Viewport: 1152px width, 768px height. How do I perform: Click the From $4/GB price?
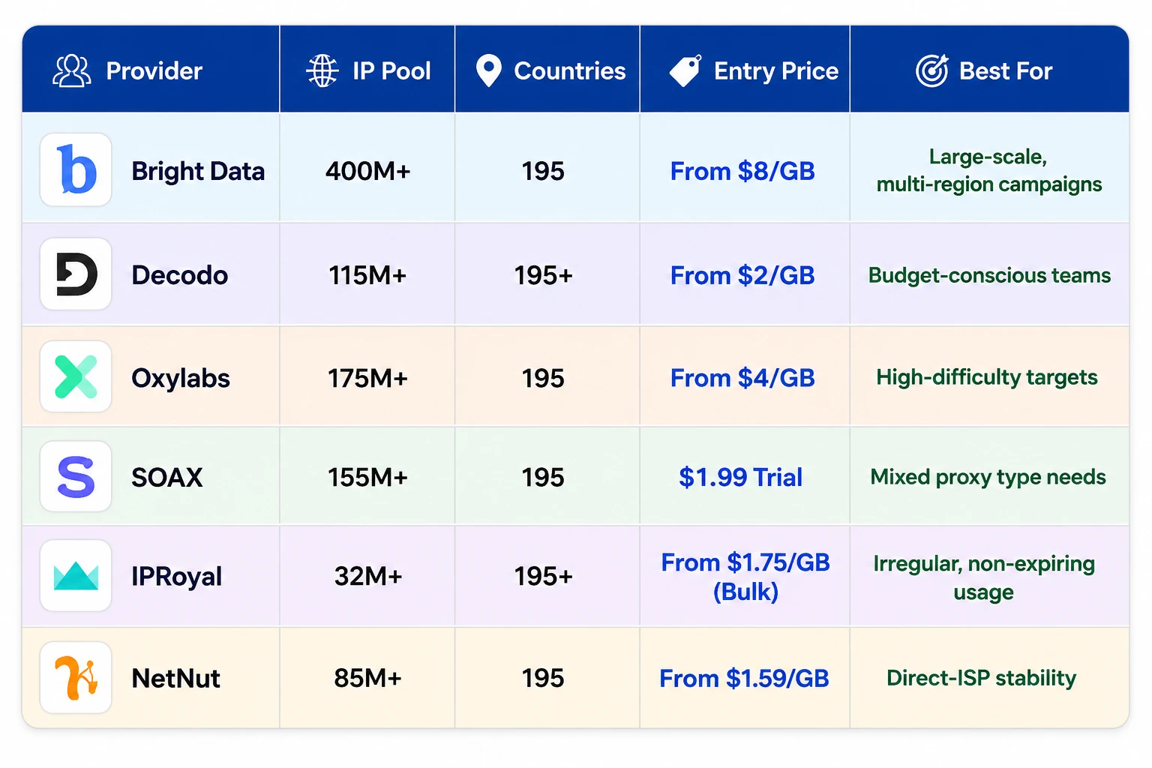tap(742, 378)
